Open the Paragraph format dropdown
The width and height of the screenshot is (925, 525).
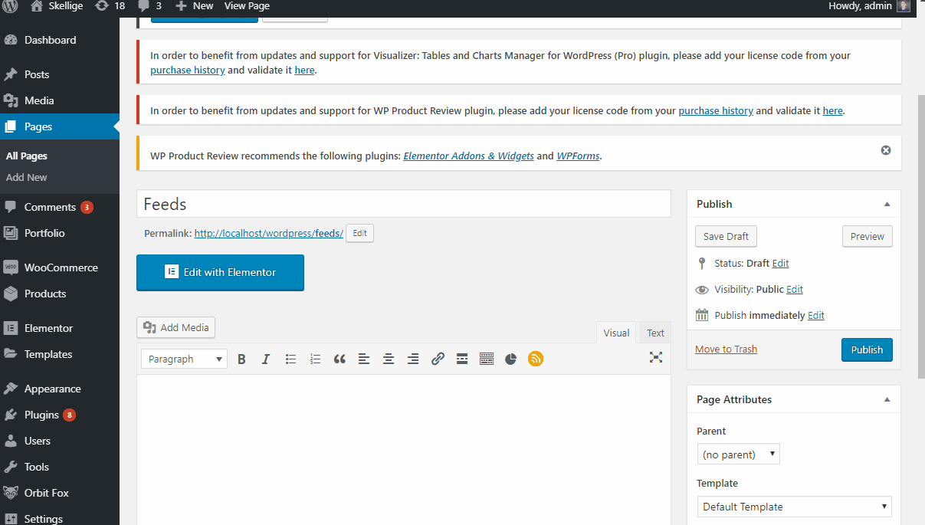(x=184, y=359)
